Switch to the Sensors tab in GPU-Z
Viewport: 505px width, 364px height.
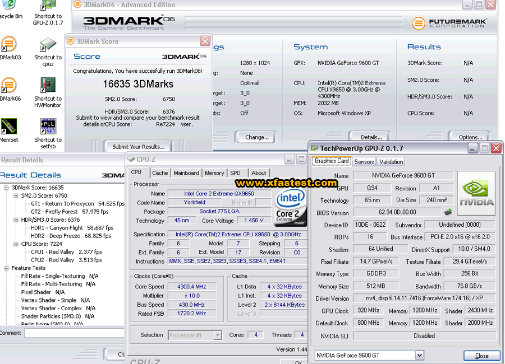364,161
